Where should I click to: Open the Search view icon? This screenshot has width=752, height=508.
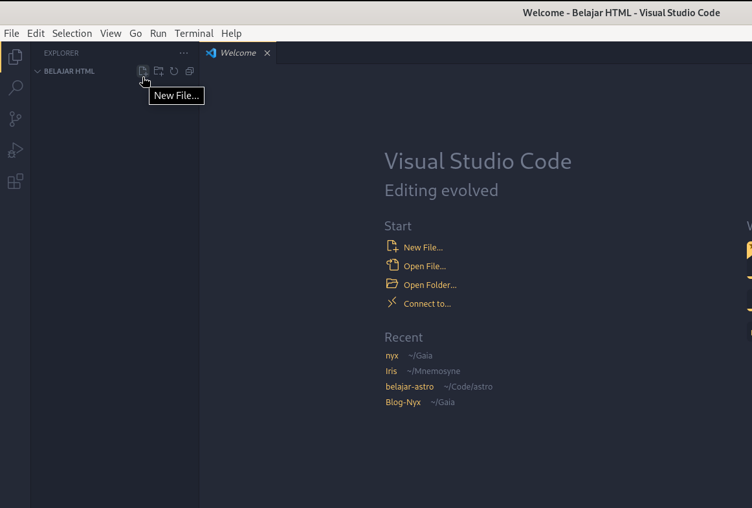(x=16, y=88)
